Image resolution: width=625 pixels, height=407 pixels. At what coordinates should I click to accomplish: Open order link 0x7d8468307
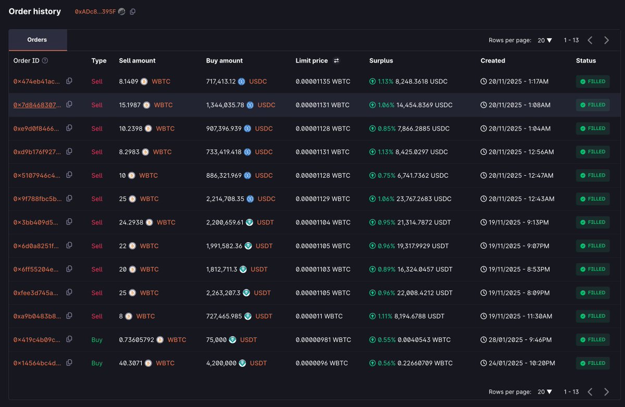click(x=37, y=105)
